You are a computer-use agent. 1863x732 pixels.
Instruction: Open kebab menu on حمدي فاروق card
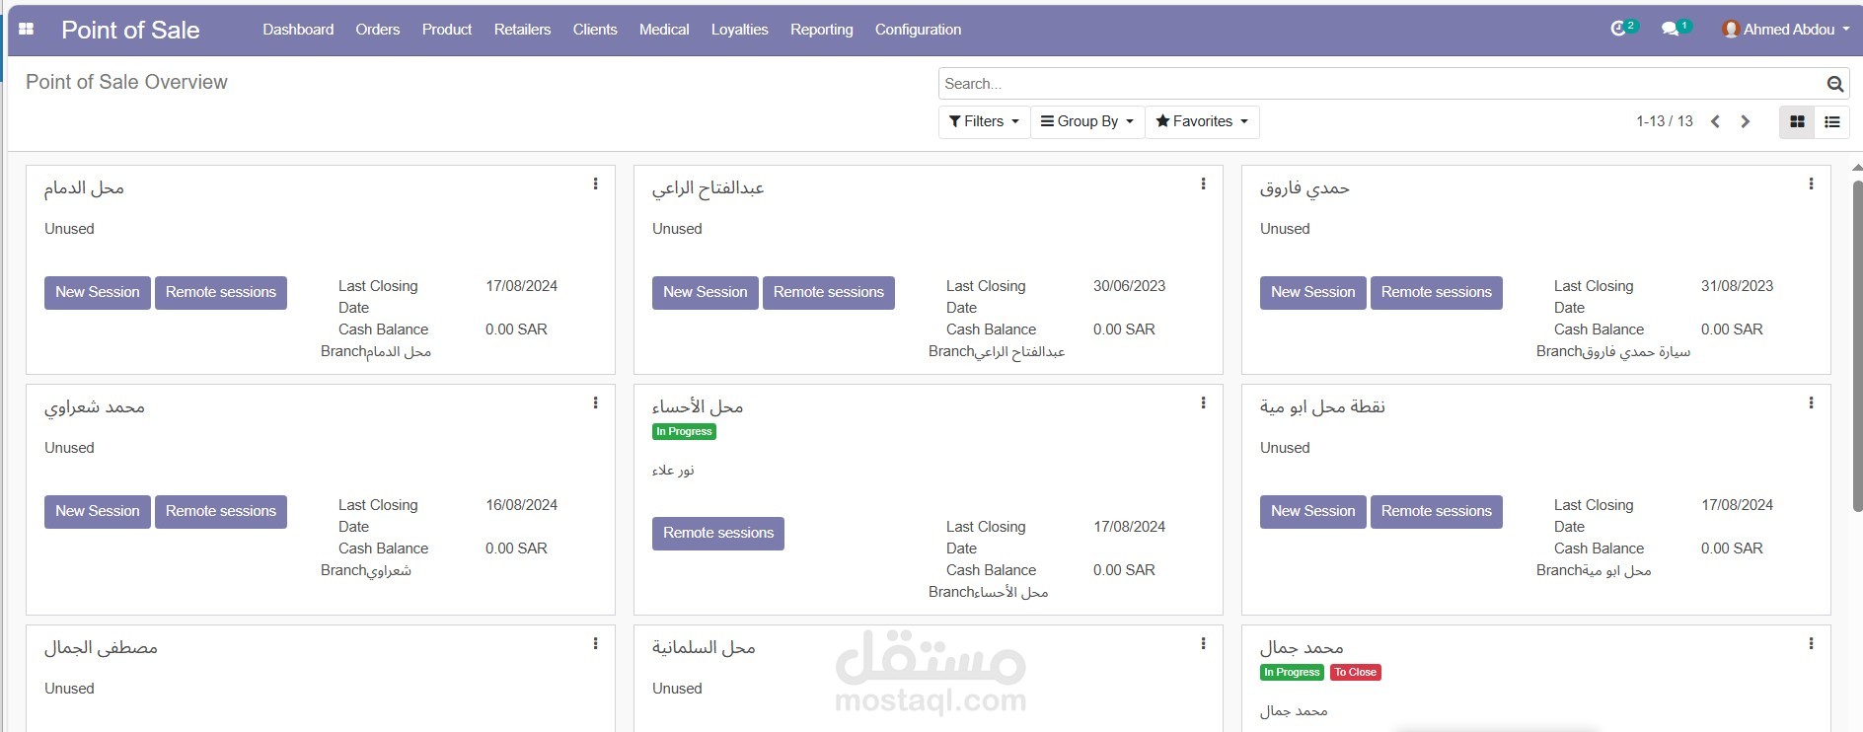1811,183
